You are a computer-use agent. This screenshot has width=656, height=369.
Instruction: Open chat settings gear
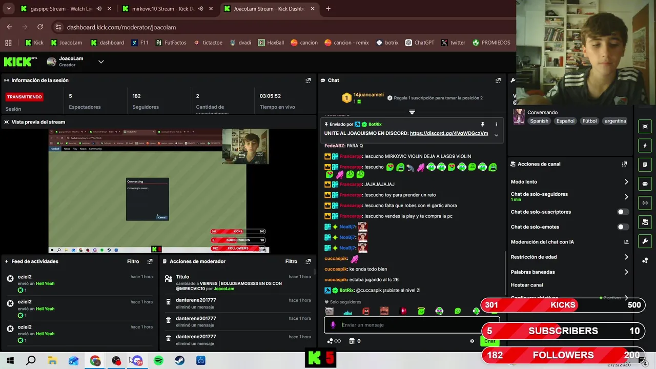[x=472, y=341]
